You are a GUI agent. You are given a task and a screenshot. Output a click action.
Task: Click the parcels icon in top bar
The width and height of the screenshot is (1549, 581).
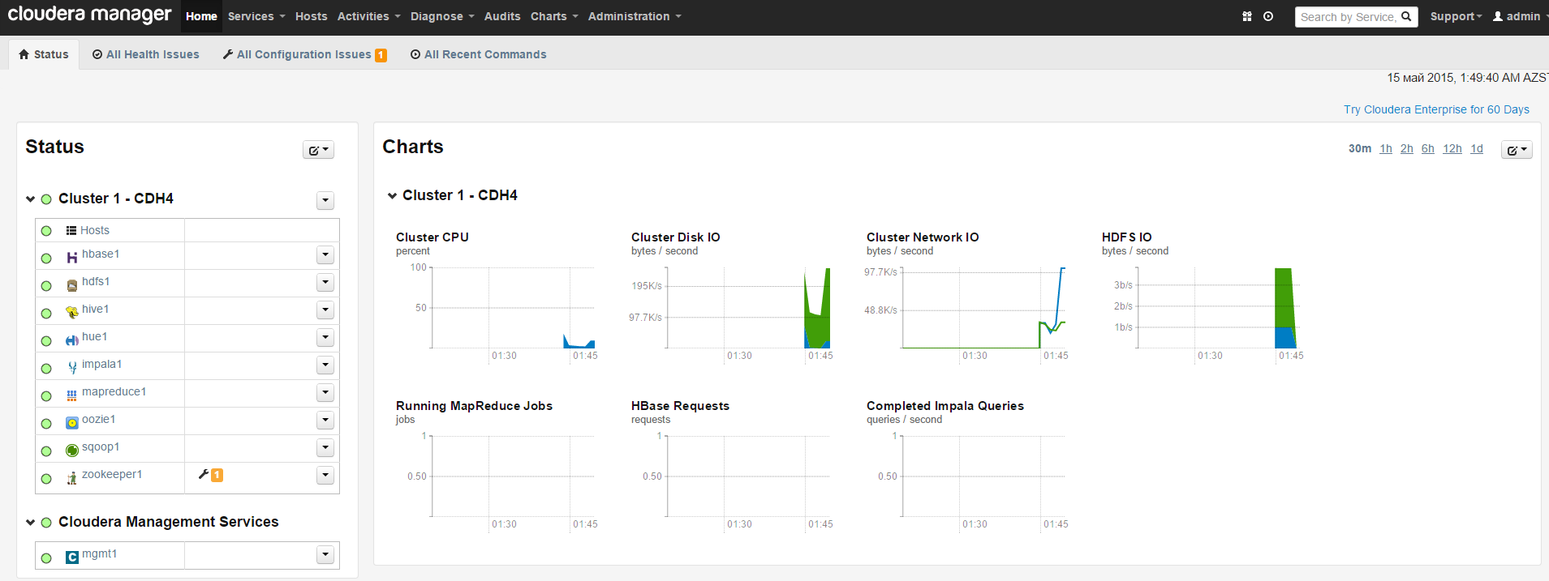(1247, 16)
